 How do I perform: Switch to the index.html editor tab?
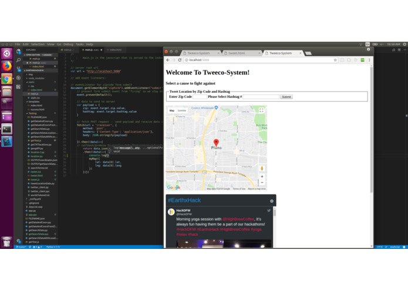click(x=114, y=50)
